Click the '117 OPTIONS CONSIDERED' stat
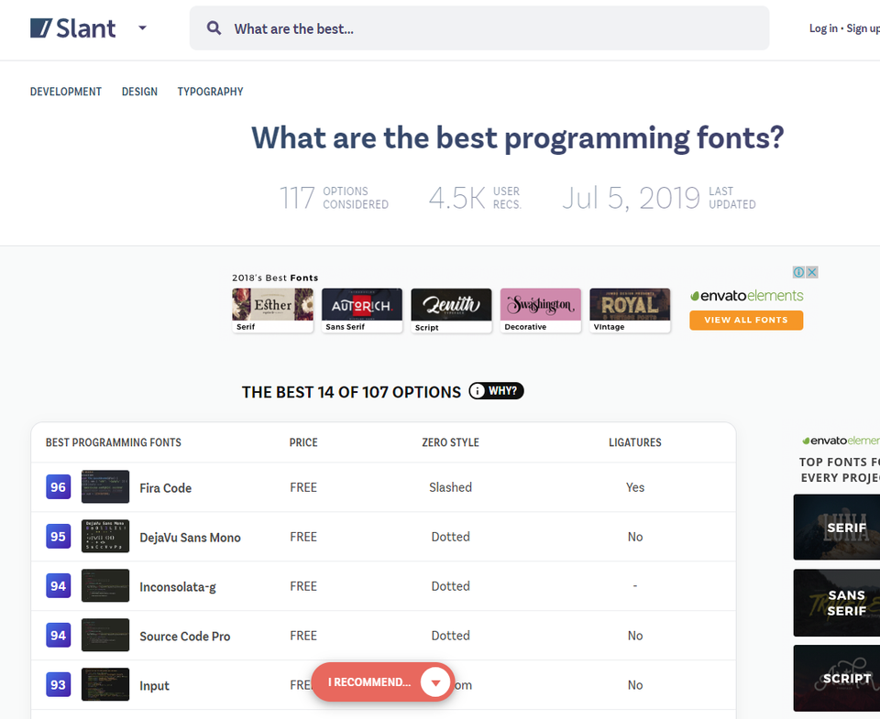The height and width of the screenshot is (719, 880). [x=334, y=198]
